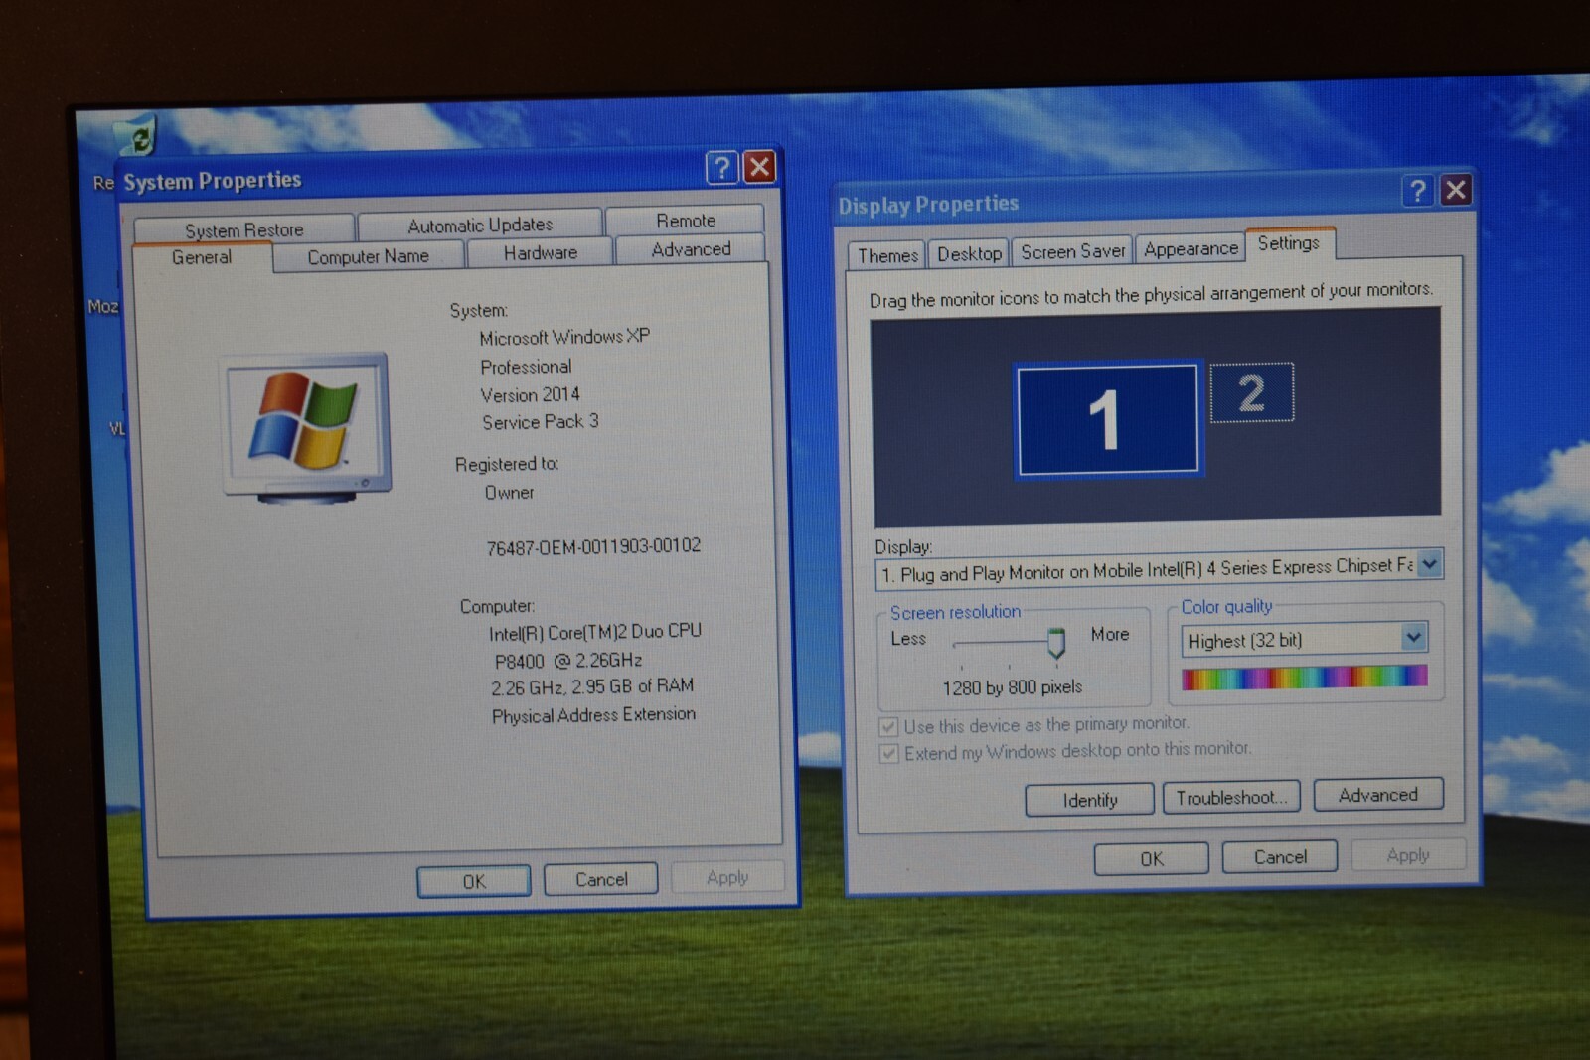Select monitor 1 icon in arrangement area

click(1108, 419)
